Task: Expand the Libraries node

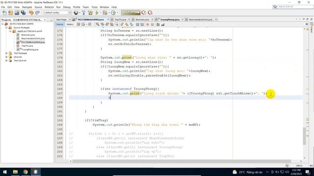Action: pos(6,57)
